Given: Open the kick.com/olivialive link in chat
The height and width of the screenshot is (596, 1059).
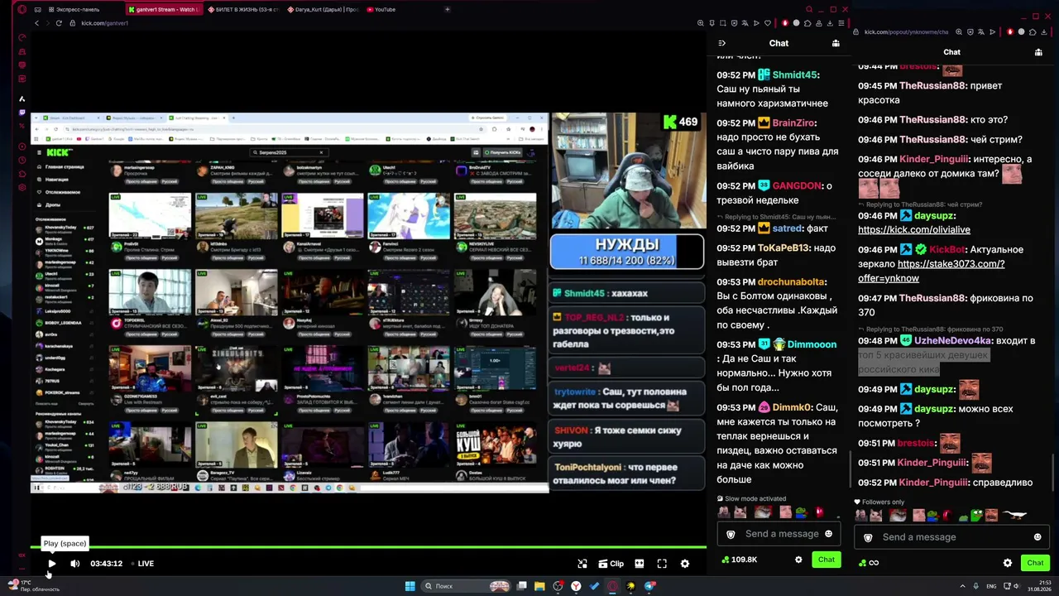Looking at the screenshot, I should pyautogui.click(x=914, y=230).
